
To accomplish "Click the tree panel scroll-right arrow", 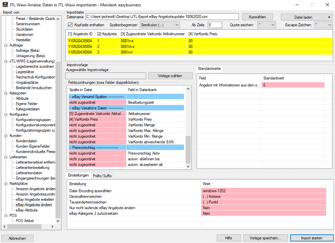I will coord(52,227).
